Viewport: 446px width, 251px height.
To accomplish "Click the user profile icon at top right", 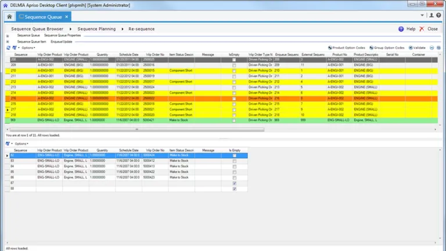I will pyautogui.click(x=431, y=16).
